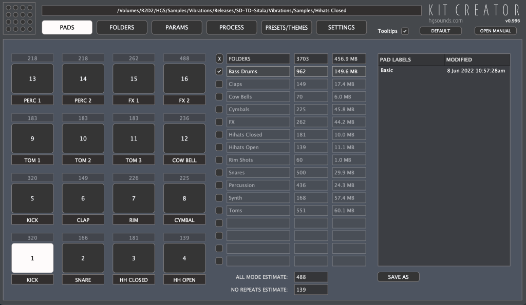This screenshot has height=305, width=526.
Task: Switch to the PROCESS tab
Action: [231, 27]
